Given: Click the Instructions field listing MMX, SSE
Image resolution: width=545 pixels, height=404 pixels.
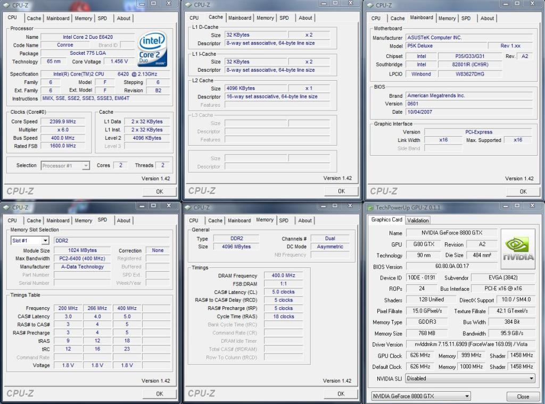Looking at the screenshot, I should coord(105,98).
